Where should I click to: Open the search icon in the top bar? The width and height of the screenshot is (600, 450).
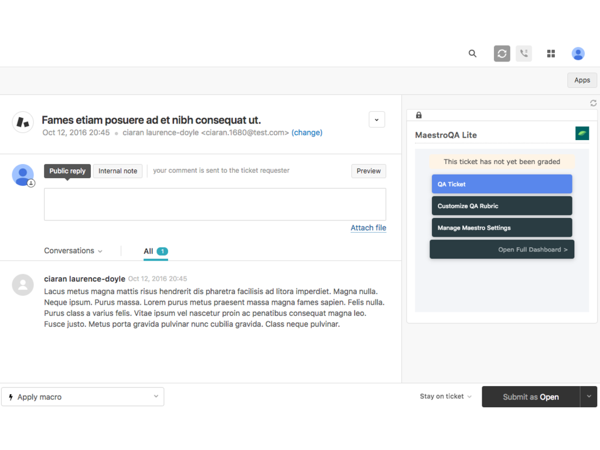[x=472, y=53]
